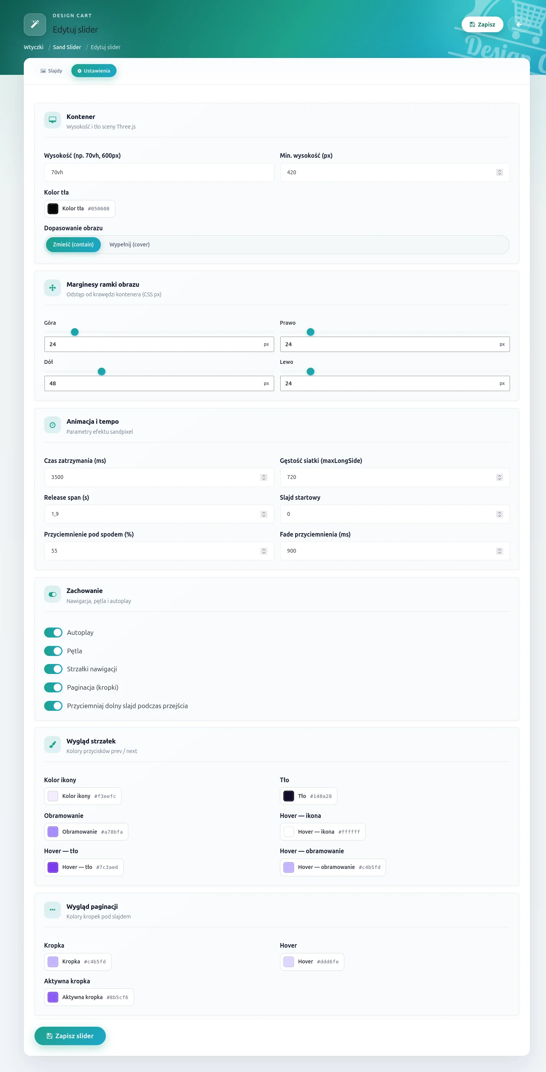Toggle Strzałki nawigacji switch
Viewport: 546px width, 1072px height.
pyautogui.click(x=53, y=669)
